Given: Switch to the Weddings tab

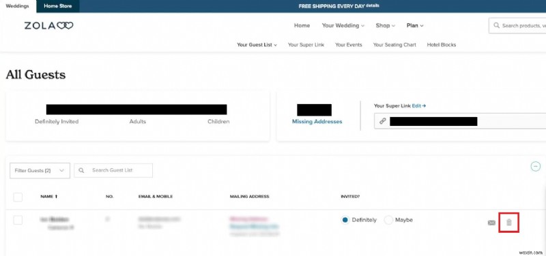Looking at the screenshot, I should 18,6.
